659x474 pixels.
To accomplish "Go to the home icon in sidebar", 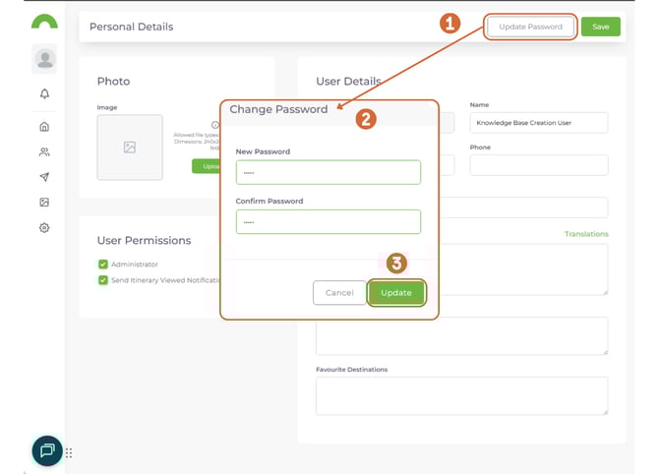I will pos(44,127).
